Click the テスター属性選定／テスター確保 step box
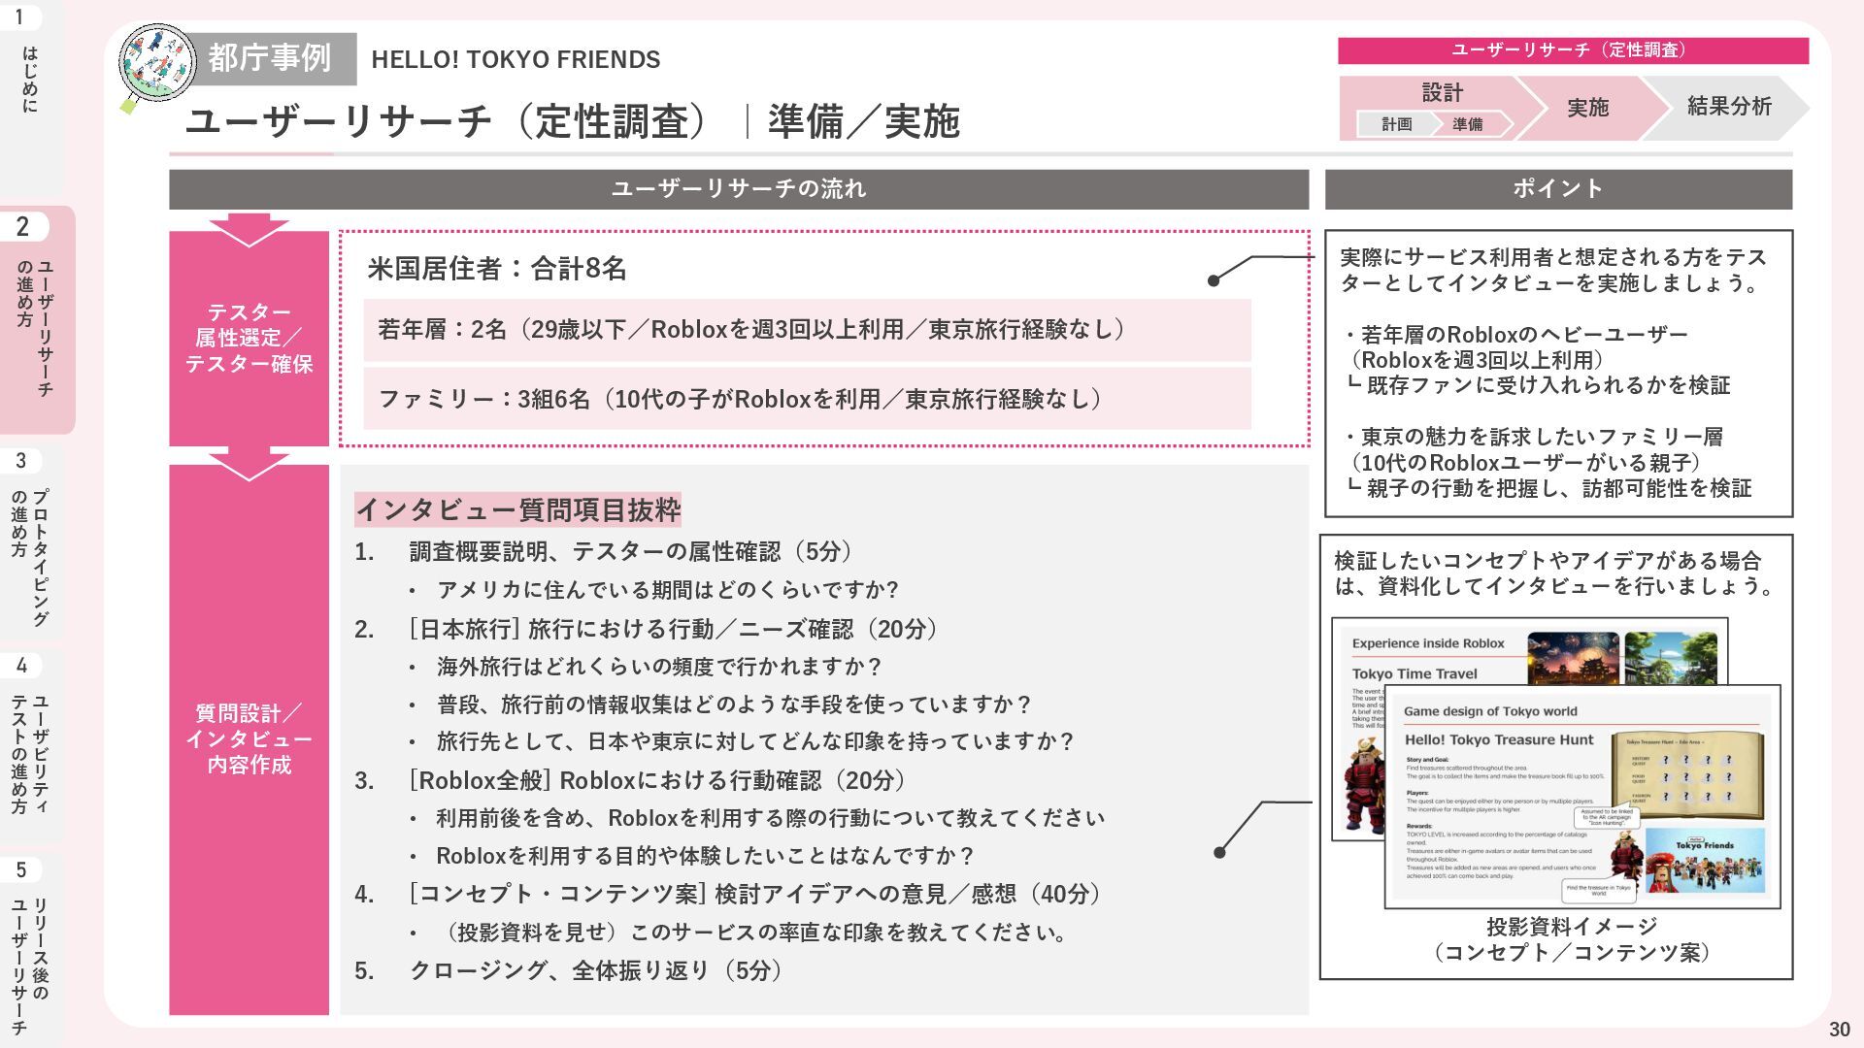 (x=250, y=338)
